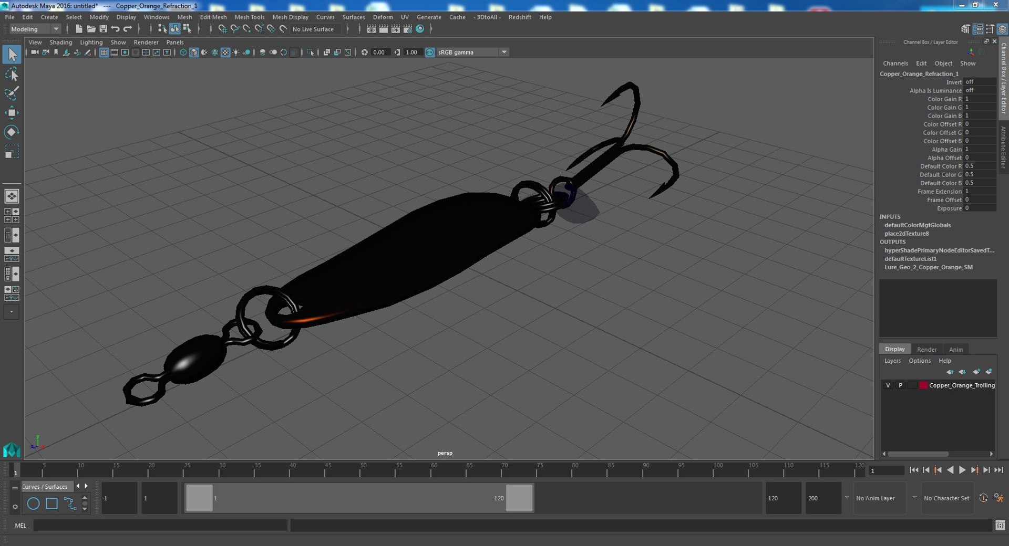This screenshot has width=1009, height=546.
Task: Click the NURBS circle shelf icon
Action: point(33,503)
